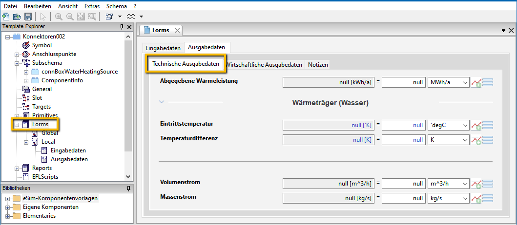Add chart for Abgegebene Wärmeleistung

[476, 83]
